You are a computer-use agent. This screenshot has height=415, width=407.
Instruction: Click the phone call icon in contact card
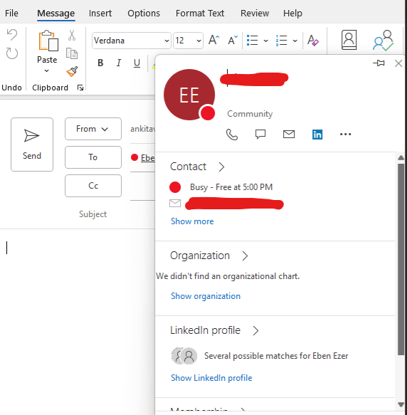[x=232, y=135]
